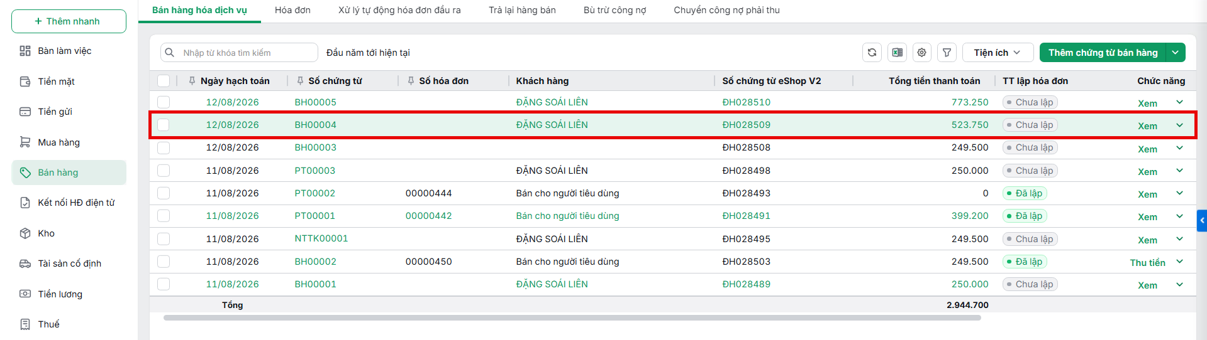Click Xem for row PT00003

coord(1147,172)
